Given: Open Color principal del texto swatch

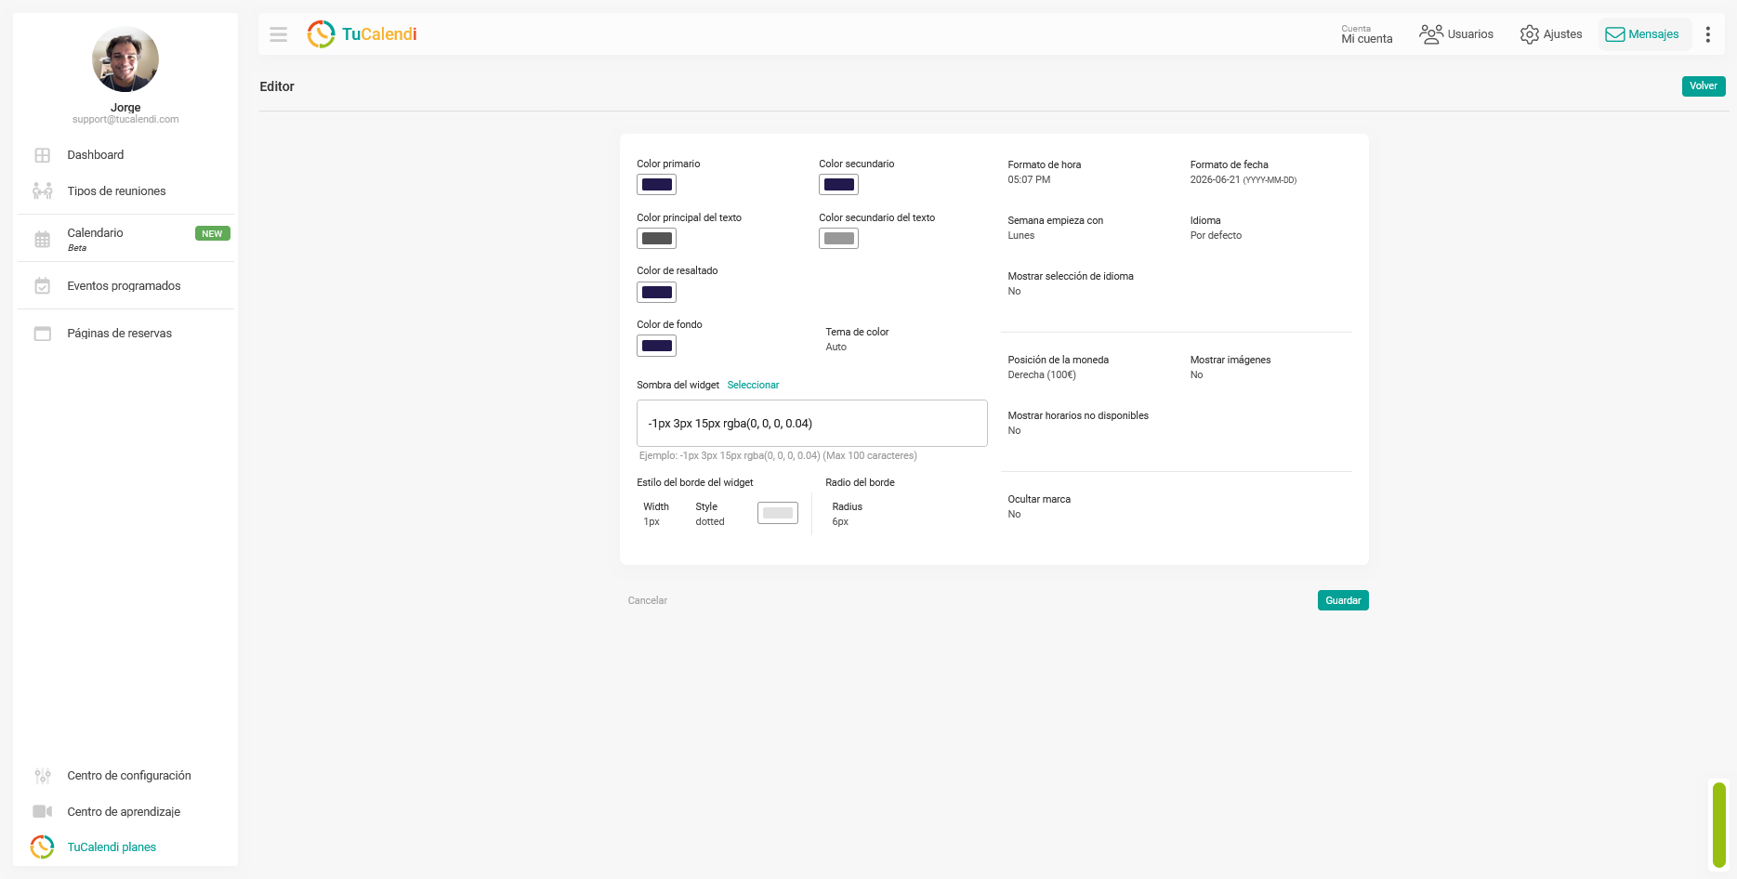Looking at the screenshot, I should point(656,239).
